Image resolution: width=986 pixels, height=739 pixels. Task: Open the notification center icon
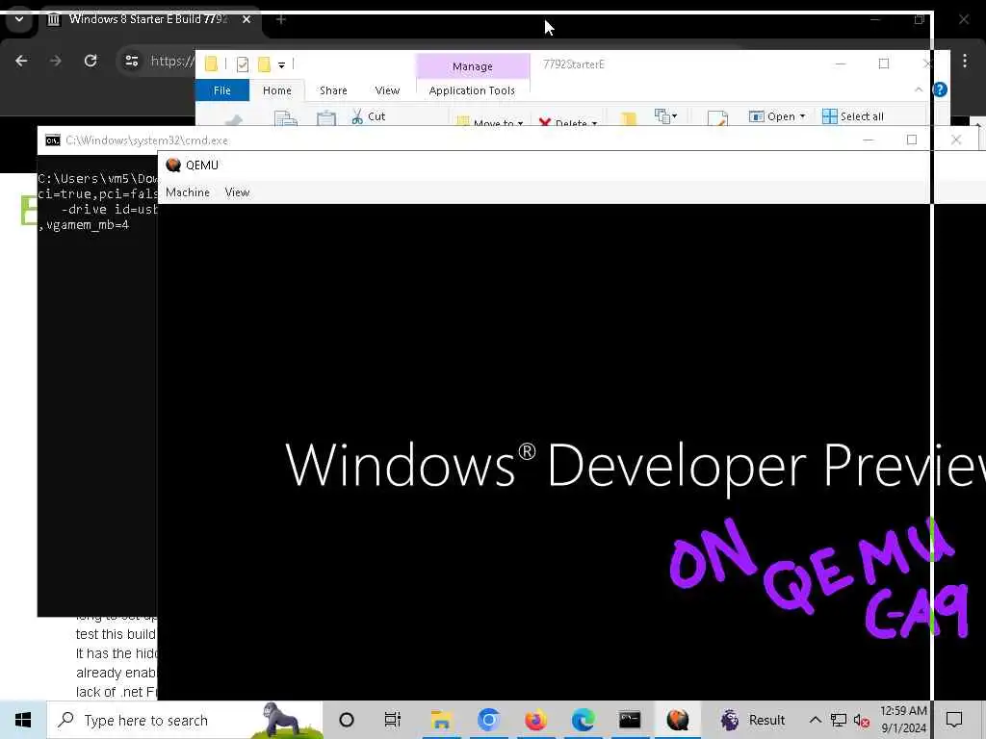(954, 720)
